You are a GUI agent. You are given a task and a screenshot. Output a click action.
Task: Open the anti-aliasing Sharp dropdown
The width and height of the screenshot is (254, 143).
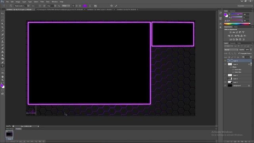(66, 6)
